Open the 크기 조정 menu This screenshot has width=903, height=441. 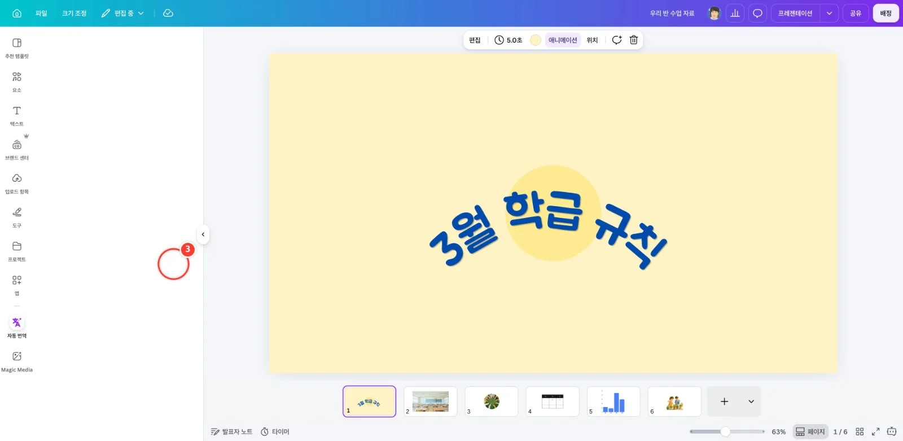pos(74,13)
